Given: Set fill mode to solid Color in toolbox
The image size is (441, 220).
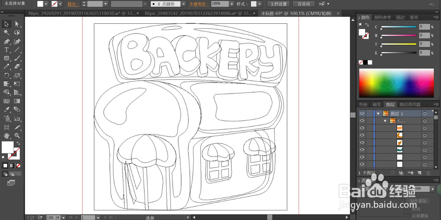Looking at the screenshot, I should [x=5, y=165].
